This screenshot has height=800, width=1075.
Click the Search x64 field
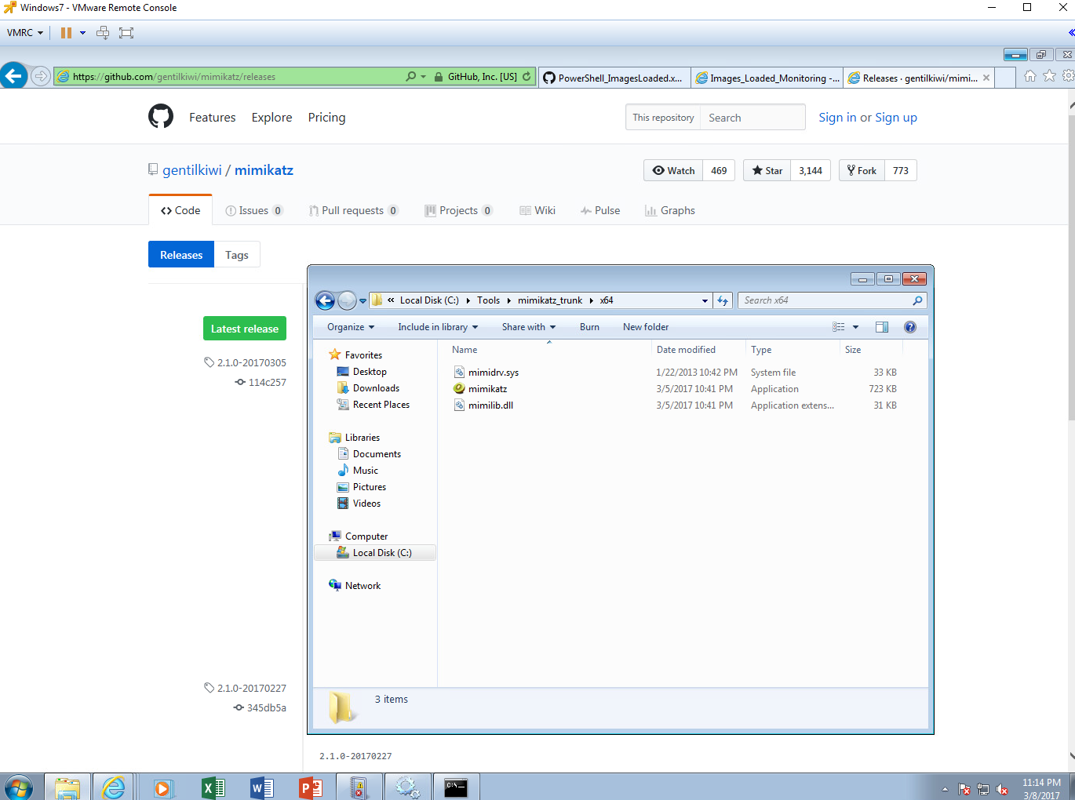[825, 300]
